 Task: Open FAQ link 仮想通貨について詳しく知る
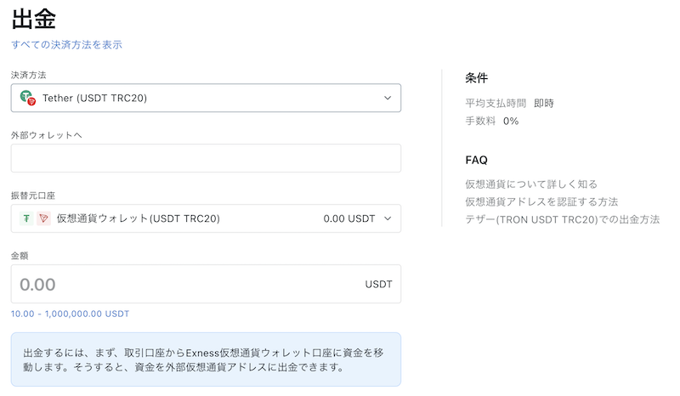pyautogui.click(x=531, y=184)
